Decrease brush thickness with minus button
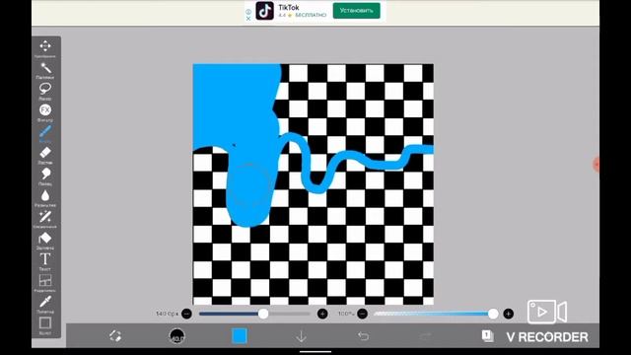631x355 pixels. coord(186,314)
